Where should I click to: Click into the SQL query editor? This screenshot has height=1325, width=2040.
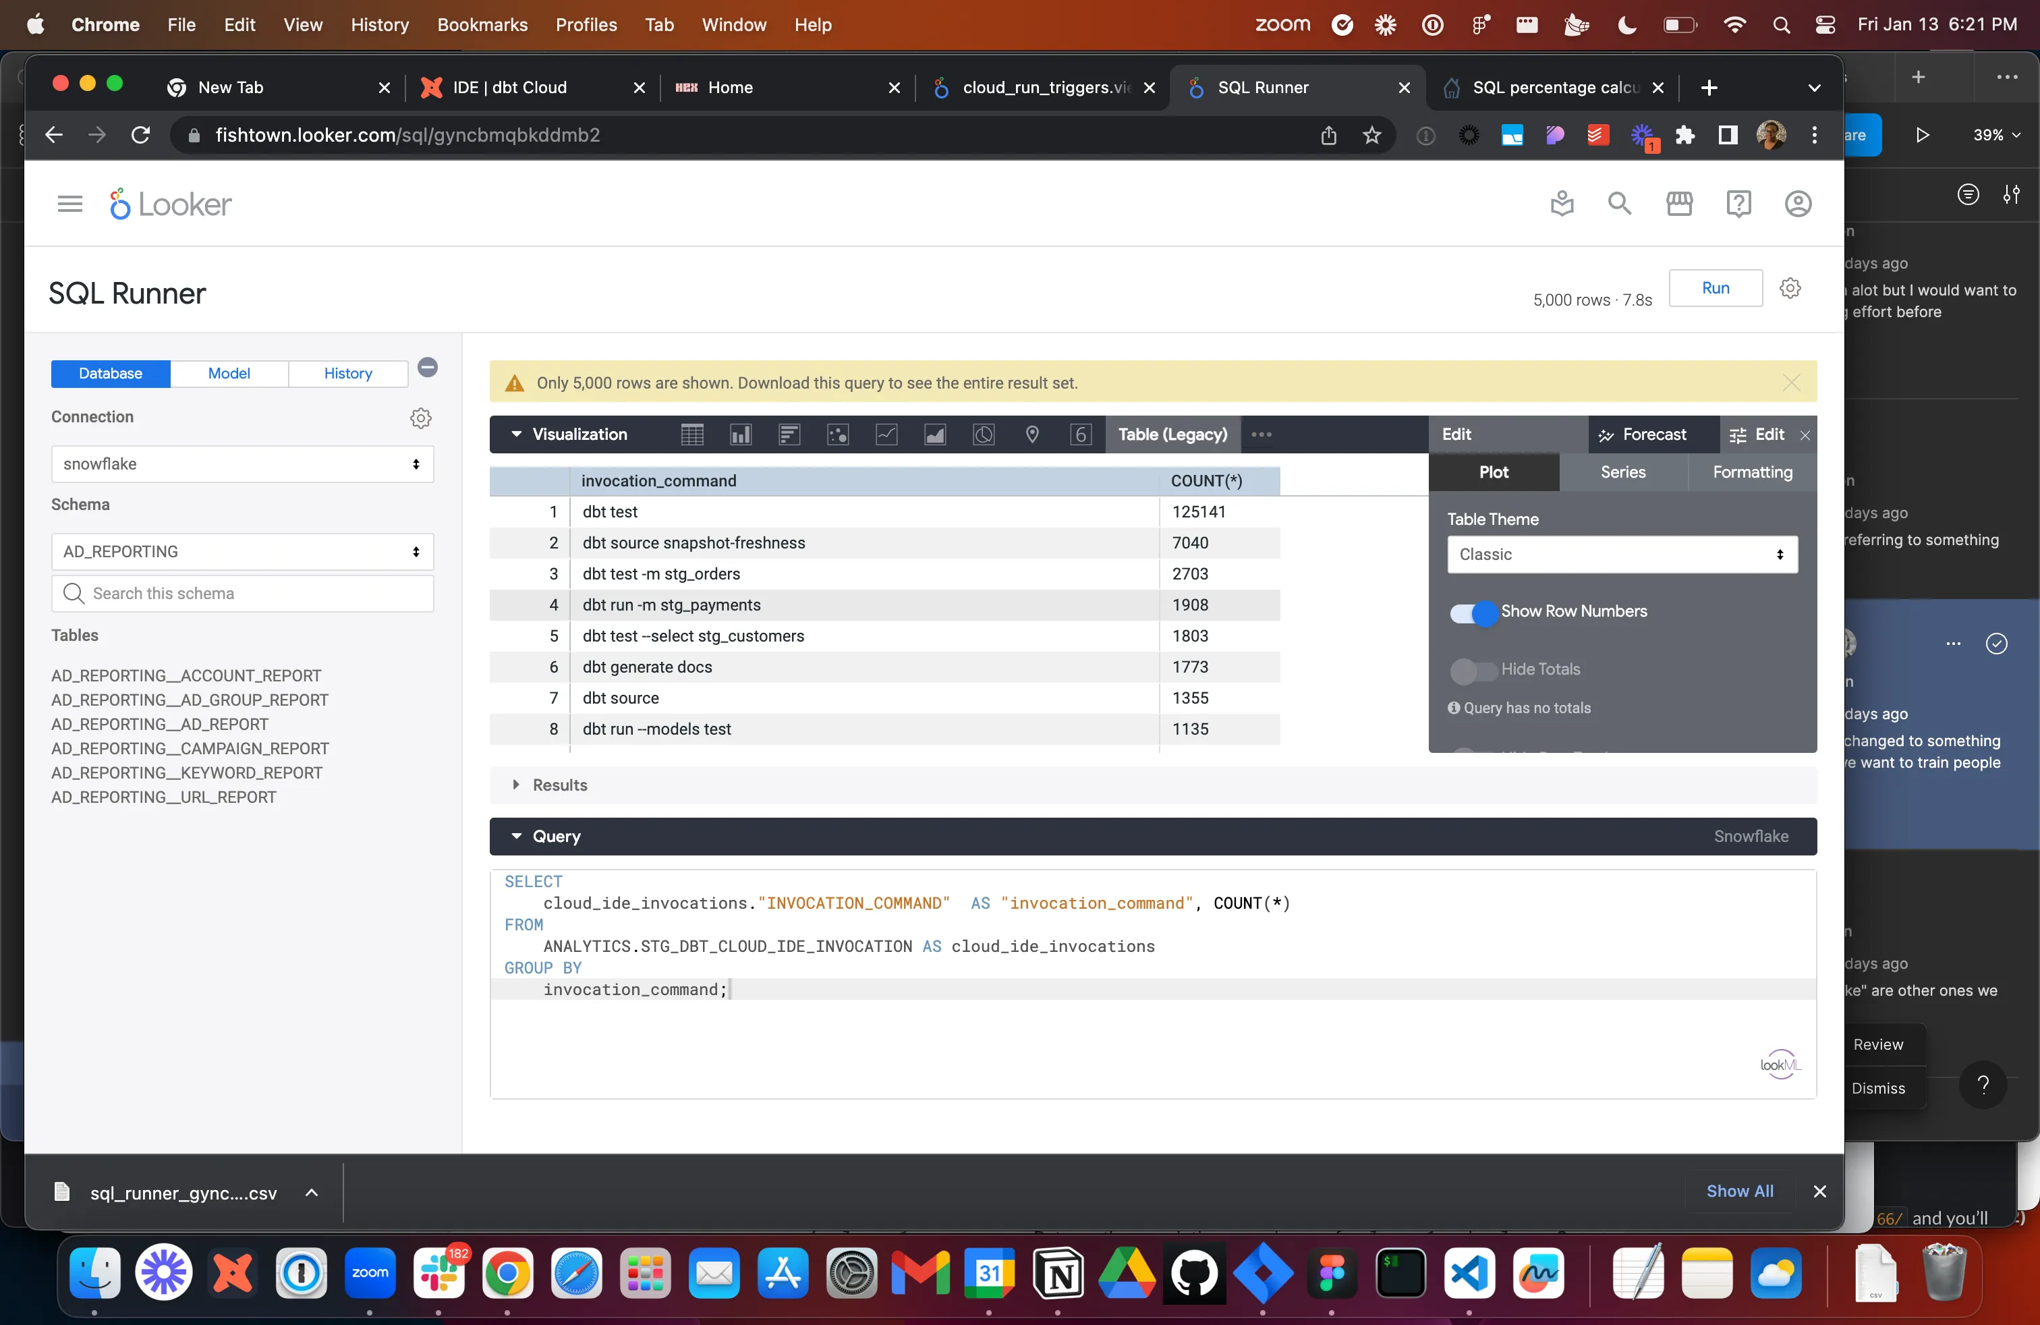click(1152, 984)
